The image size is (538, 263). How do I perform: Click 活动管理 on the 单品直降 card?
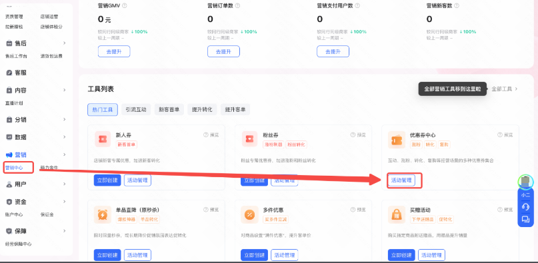pos(137,255)
